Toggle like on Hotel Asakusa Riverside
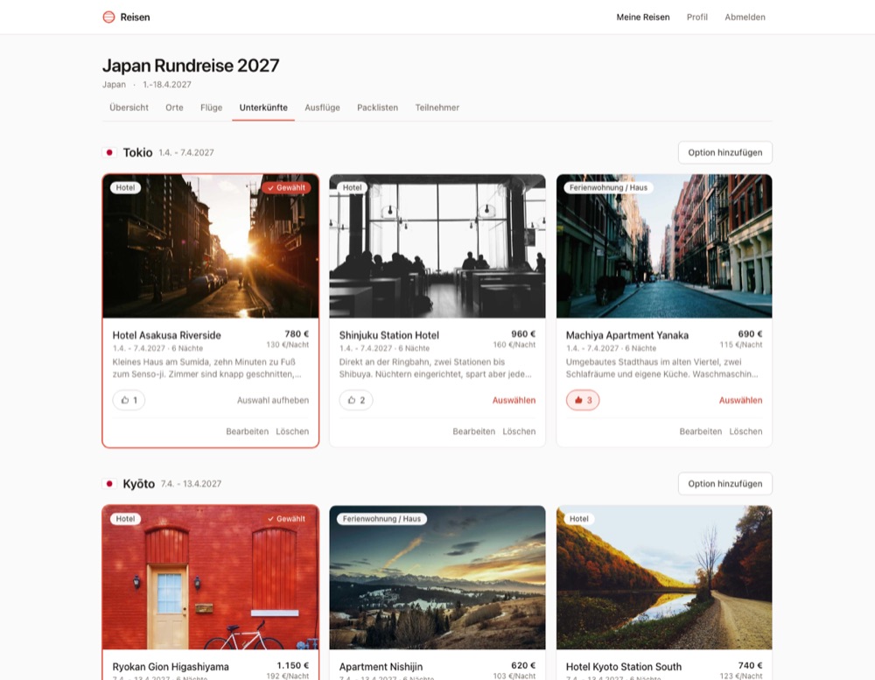 129,400
